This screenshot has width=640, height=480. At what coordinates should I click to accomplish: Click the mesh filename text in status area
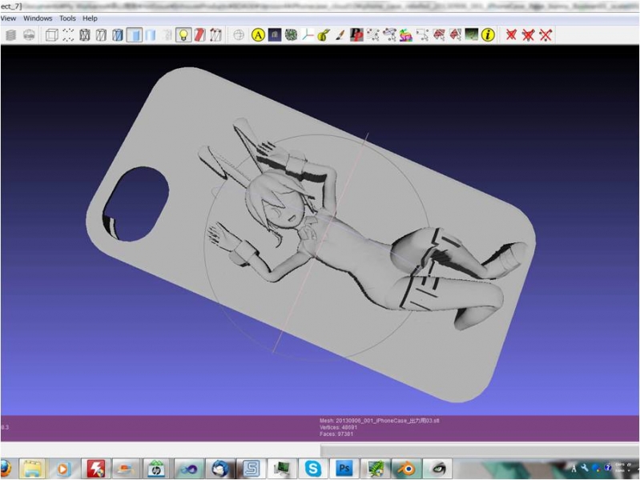tap(379, 421)
